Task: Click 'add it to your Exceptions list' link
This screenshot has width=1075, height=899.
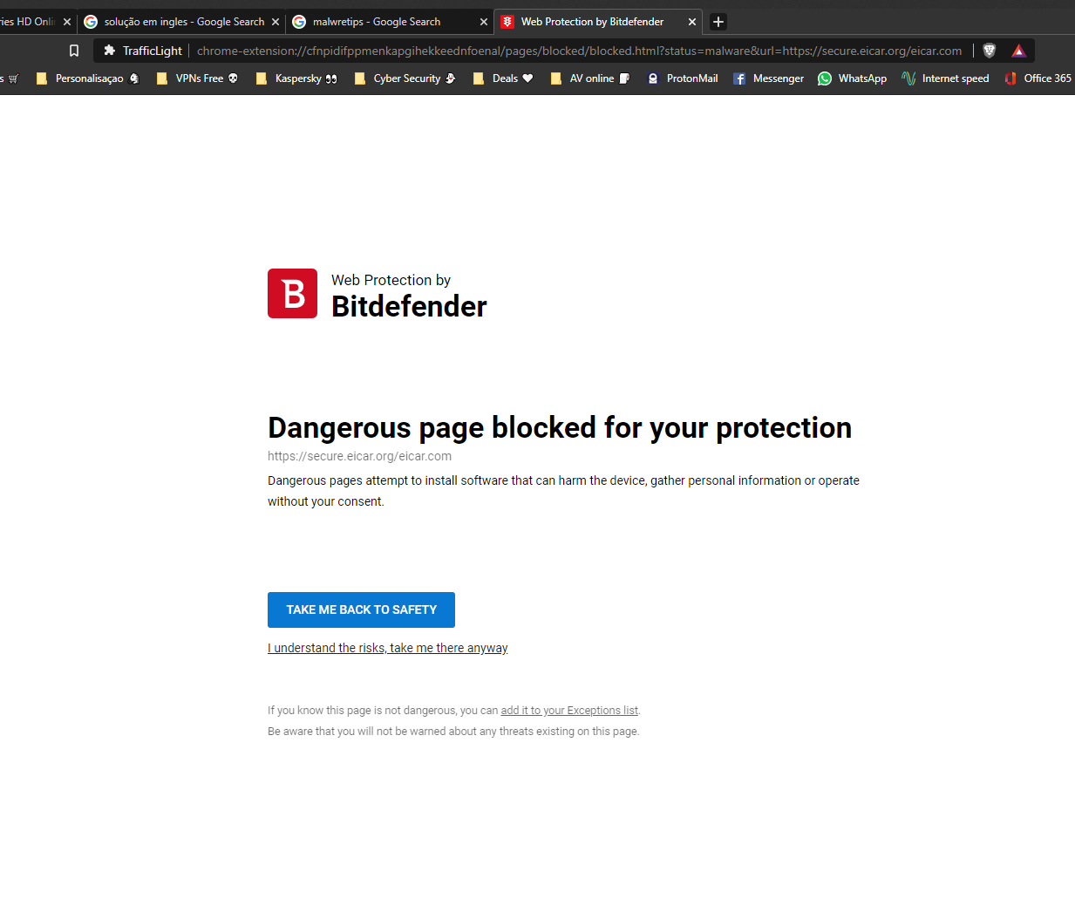Action: click(x=568, y=711)
